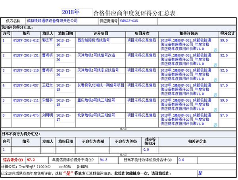Click empty 填报日期 field in bad-behavior row
Screen dimensions: 238x180
click(x=65, y=150)
